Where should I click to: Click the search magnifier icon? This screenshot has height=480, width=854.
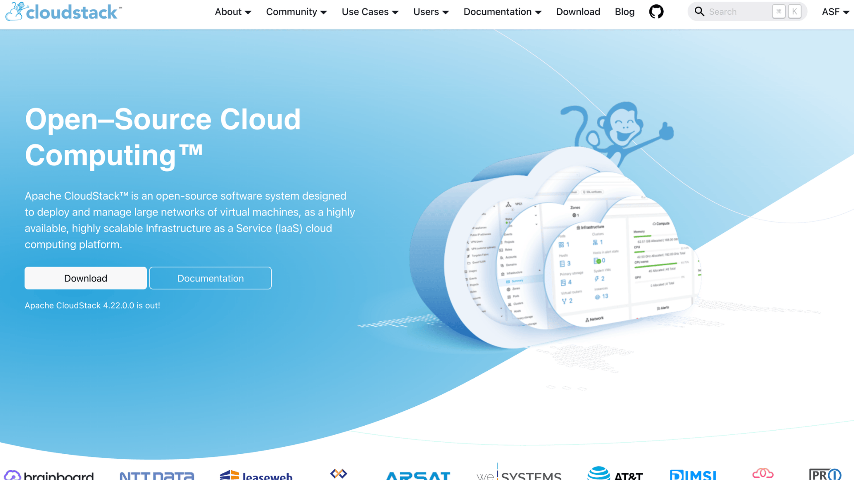tap(699, 12)
